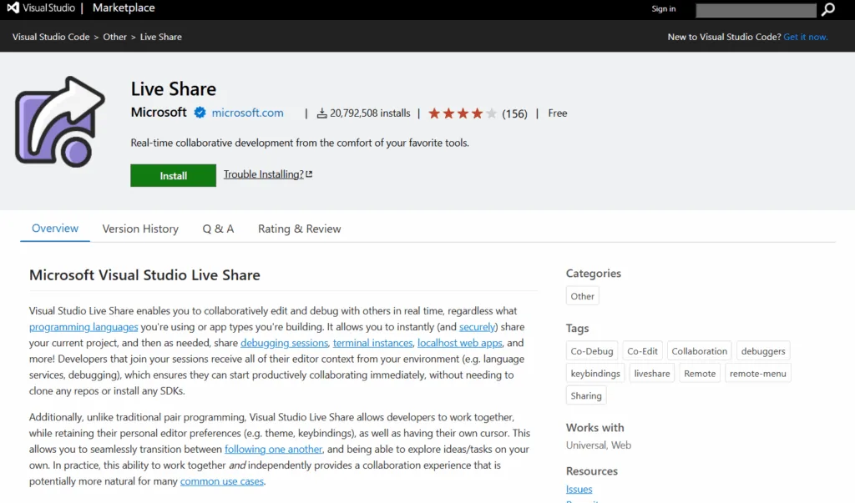Screen dimensions: 855x503
Task: Click the Works with heading
Action: [594, 428]
